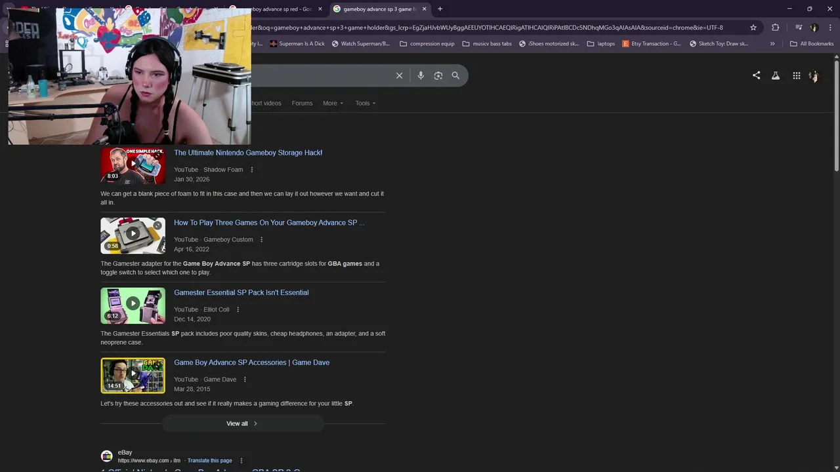Screen dimensions: 840x472
Task: Open a new browser tab
Action: pyautogui.click(x=440, y=9)
